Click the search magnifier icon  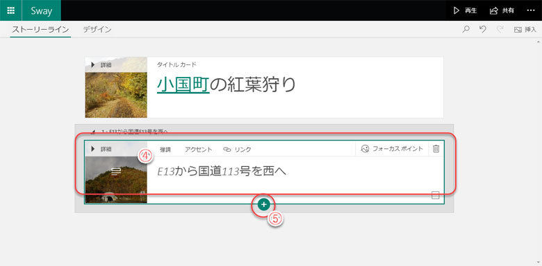[466, 30]
